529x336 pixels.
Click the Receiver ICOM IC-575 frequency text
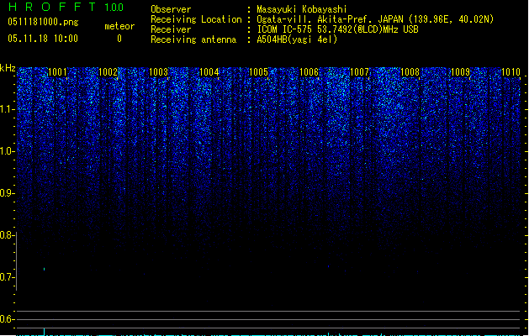[x=338, y=29]
